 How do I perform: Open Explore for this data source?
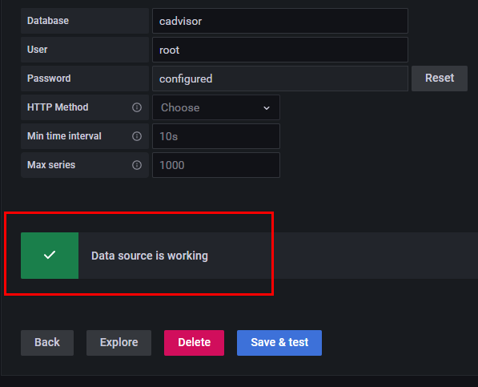pyautogui.click(x=118, y=342)
